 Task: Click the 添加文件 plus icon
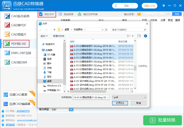coord(41,14)
